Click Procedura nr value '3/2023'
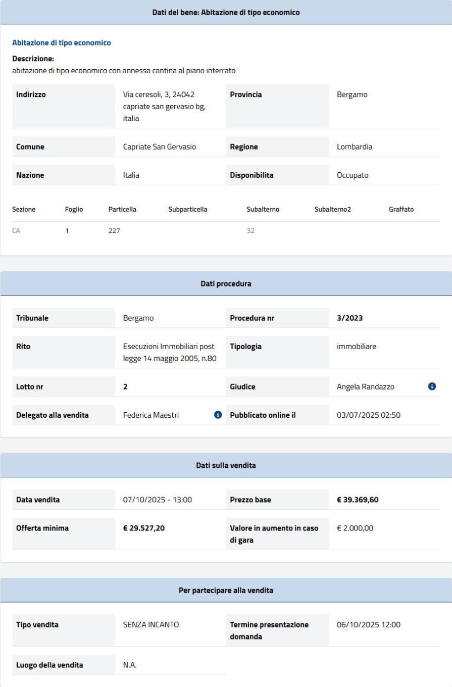The image size is (452, 687). tap(349, 318)
